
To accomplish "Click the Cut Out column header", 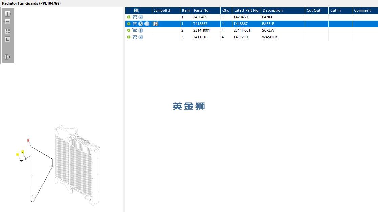I will [316, 10].
